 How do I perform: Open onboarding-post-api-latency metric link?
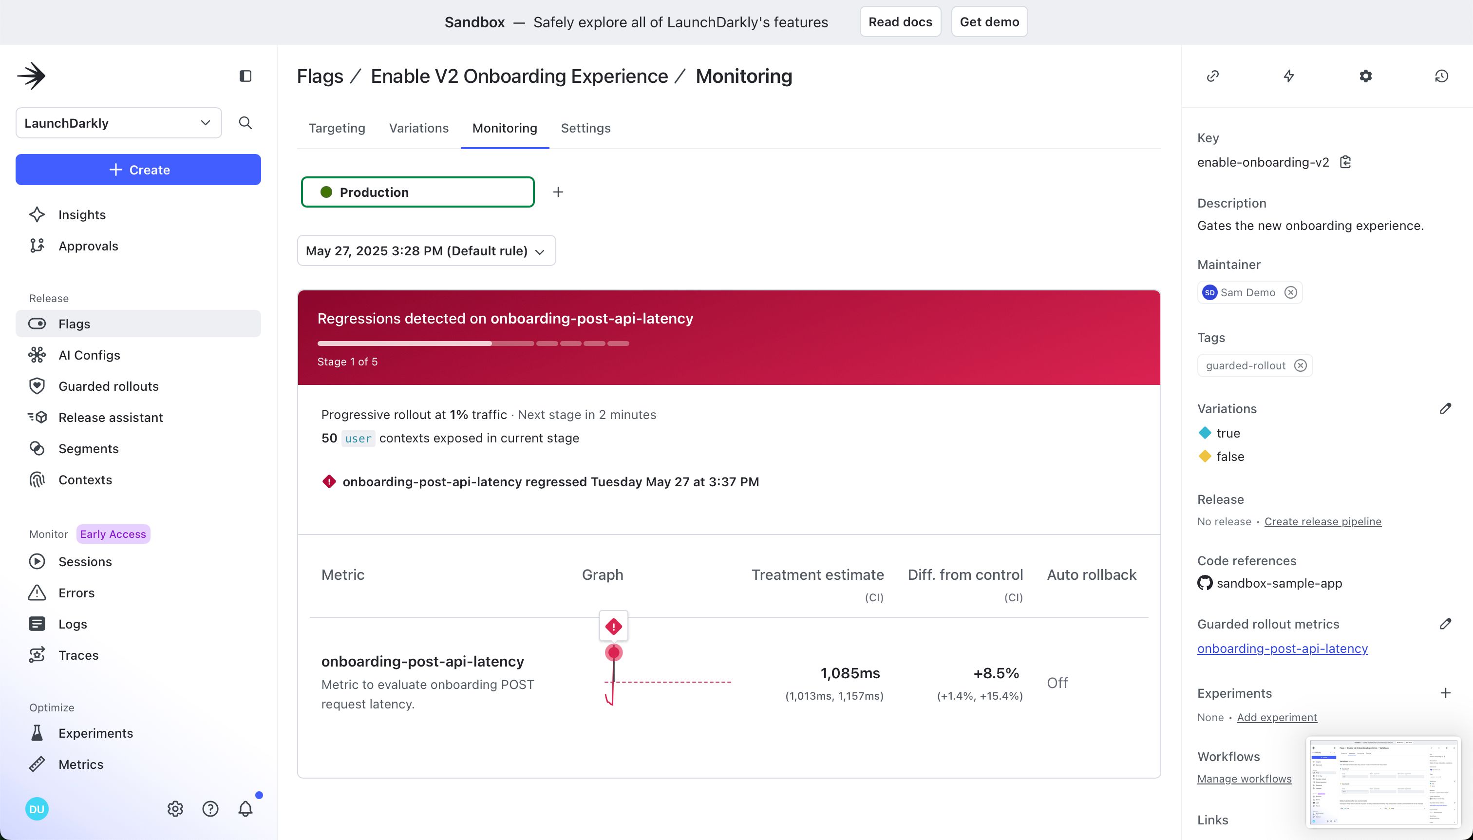point(1282,649)
